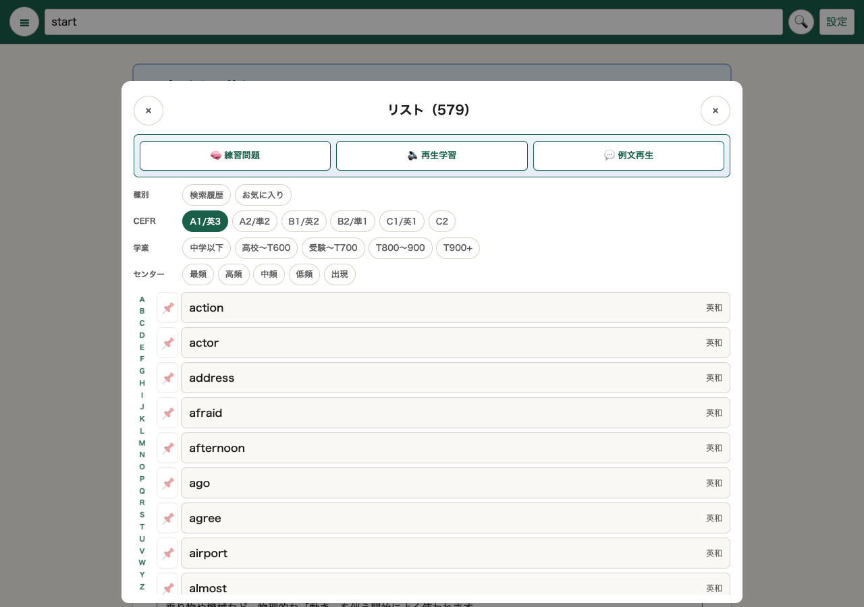
Task: Jump to letter T in index
Action: click(x=142, y=527)
